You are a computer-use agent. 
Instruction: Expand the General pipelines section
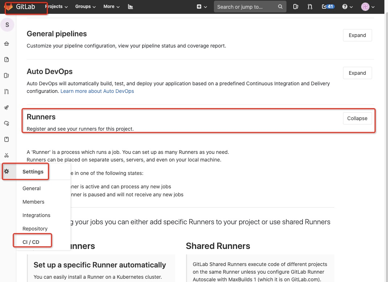(357, 35)
